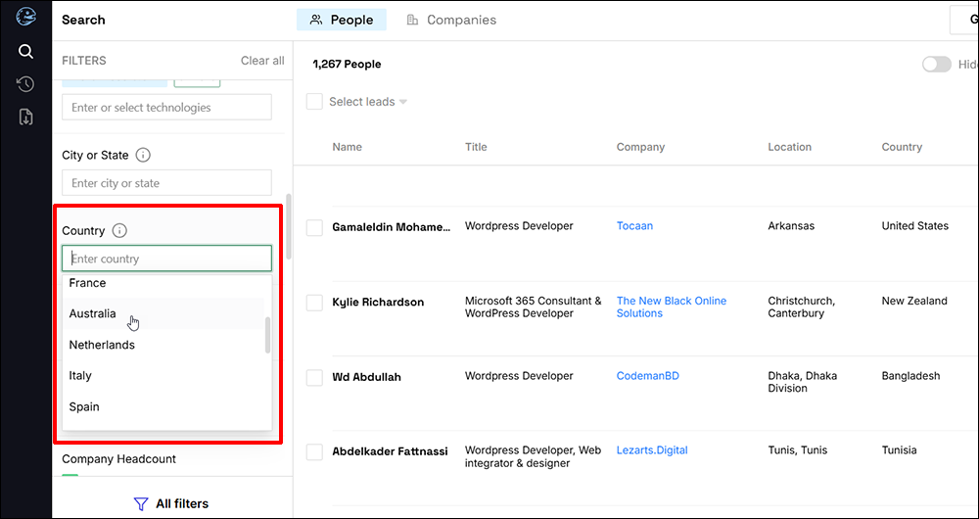The width and height of the screenshot is (979, 519).
Task: Tick the checkbox for Wd Abdullah
Action: point(314,378)
